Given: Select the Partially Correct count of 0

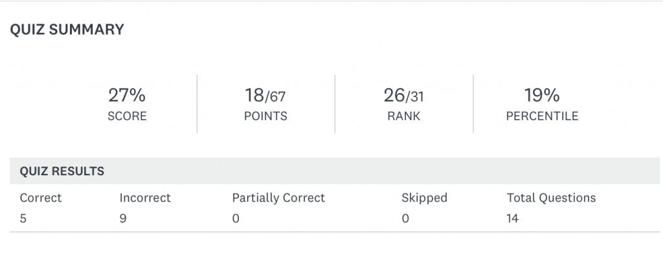Looking at the screenshot, I should point(236,219).
